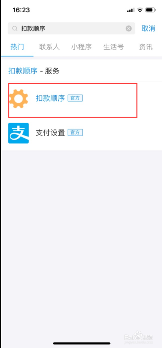The width and height of the screenshot is (162, 348).
Task: Open the 小程序 tab
Action: (x=81, y=47)
